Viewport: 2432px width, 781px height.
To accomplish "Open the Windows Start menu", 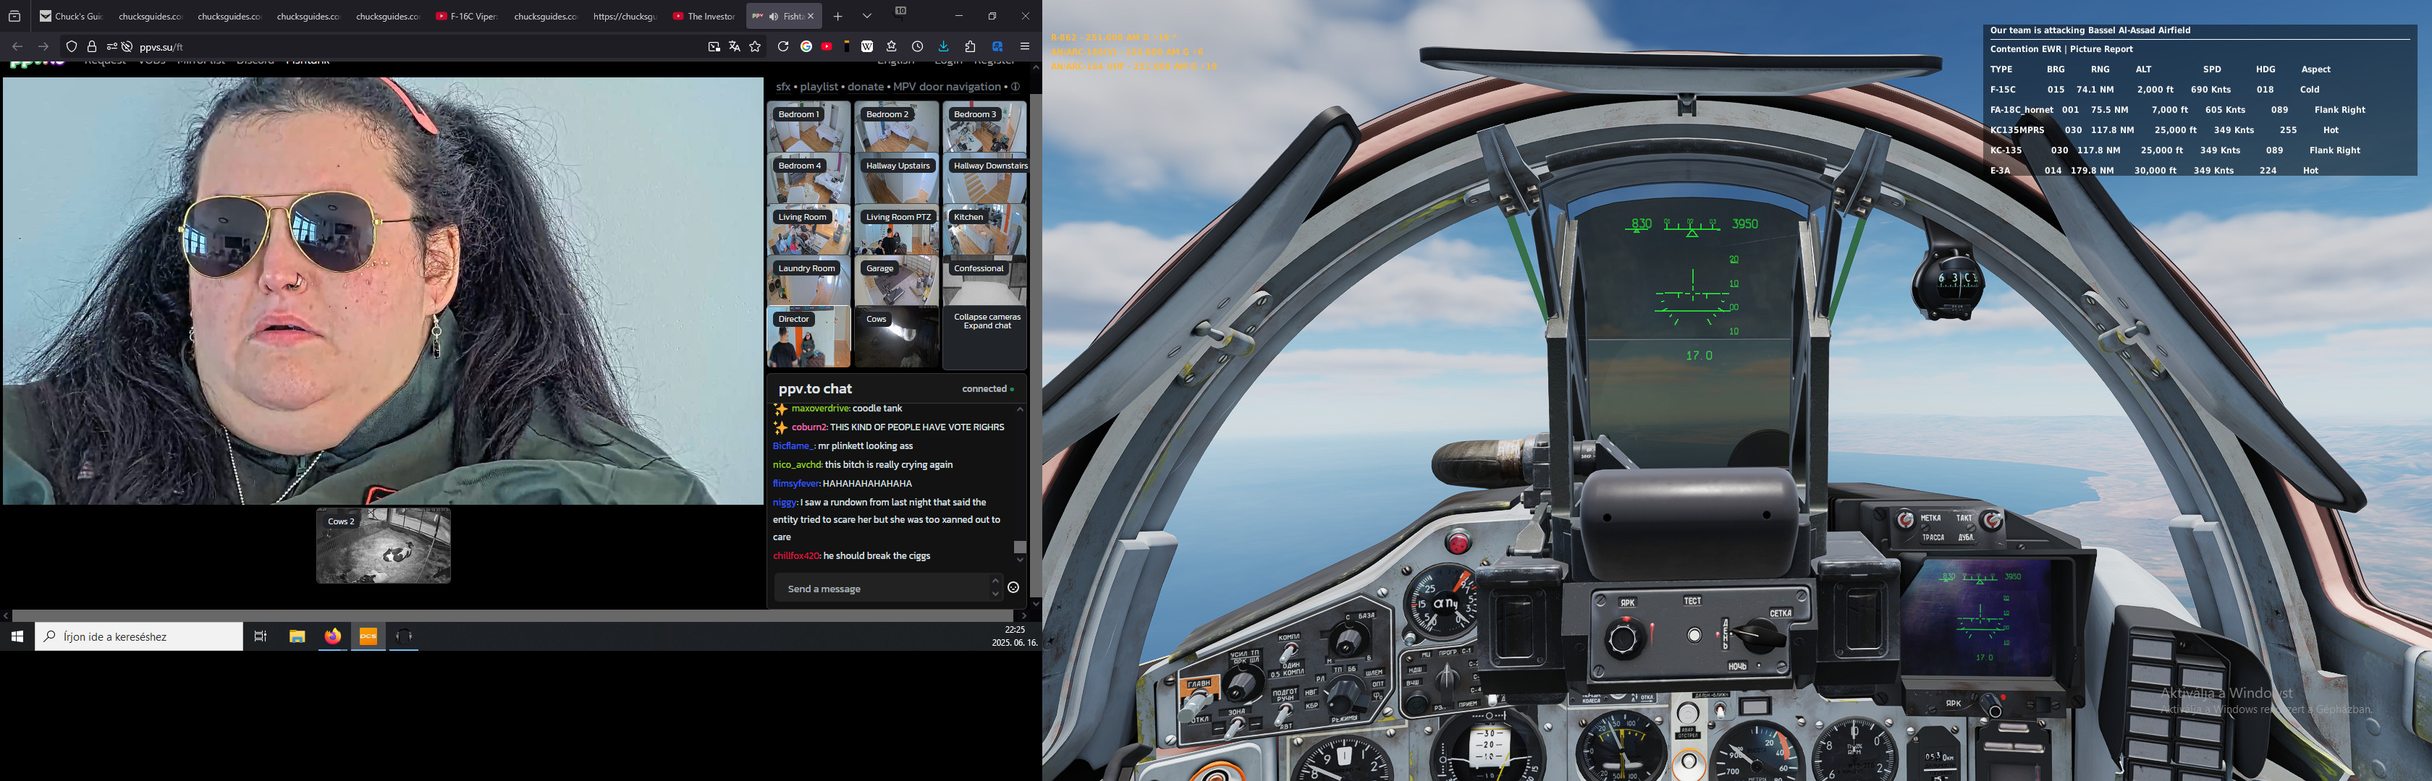I will coord(17,636).
